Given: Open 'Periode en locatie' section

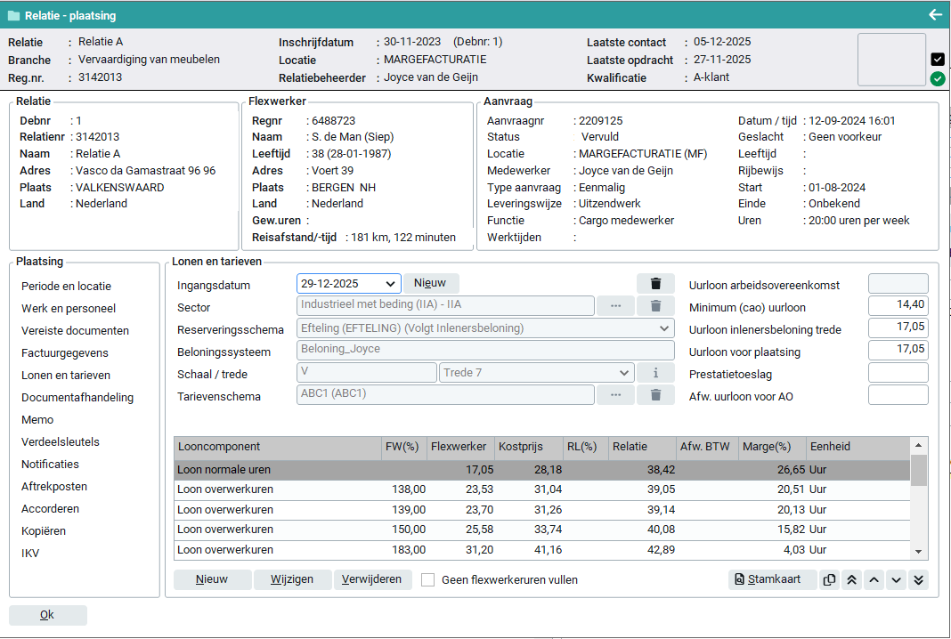Looking at the screenshot, I should pos(67,287).
